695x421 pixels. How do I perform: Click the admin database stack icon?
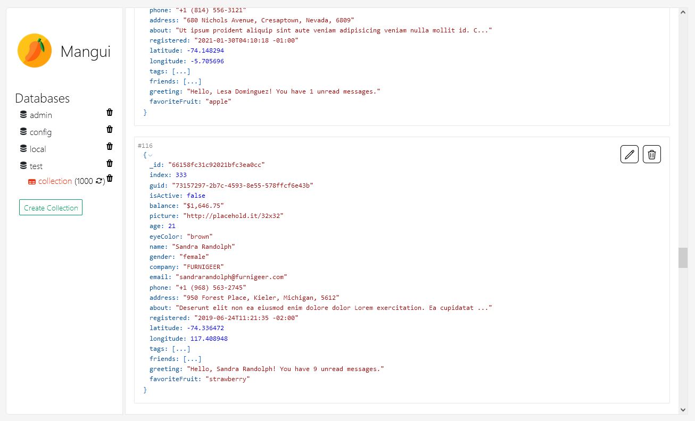coord(23,115)
